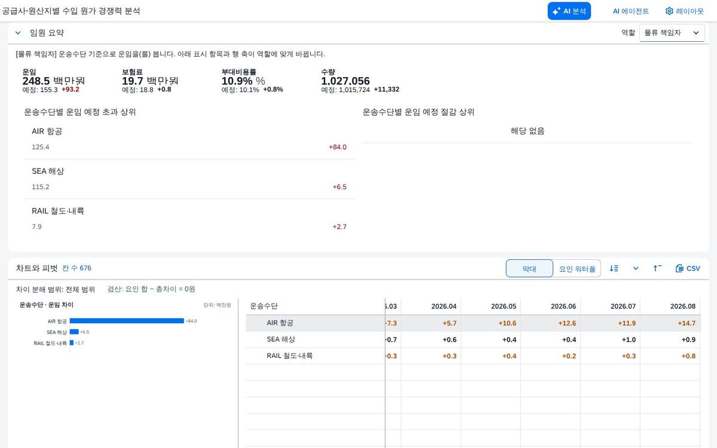Click the AIR 항공 variance +84.0 in list
The width and height of the screenshot is (717, 448).
click(x=338, y=147)
